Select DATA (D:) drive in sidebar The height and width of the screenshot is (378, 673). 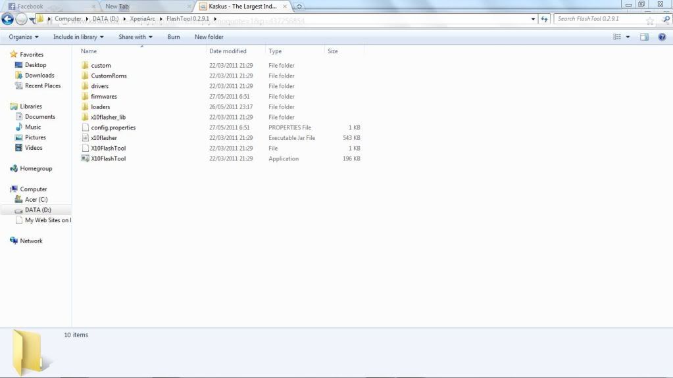point(37,210)
